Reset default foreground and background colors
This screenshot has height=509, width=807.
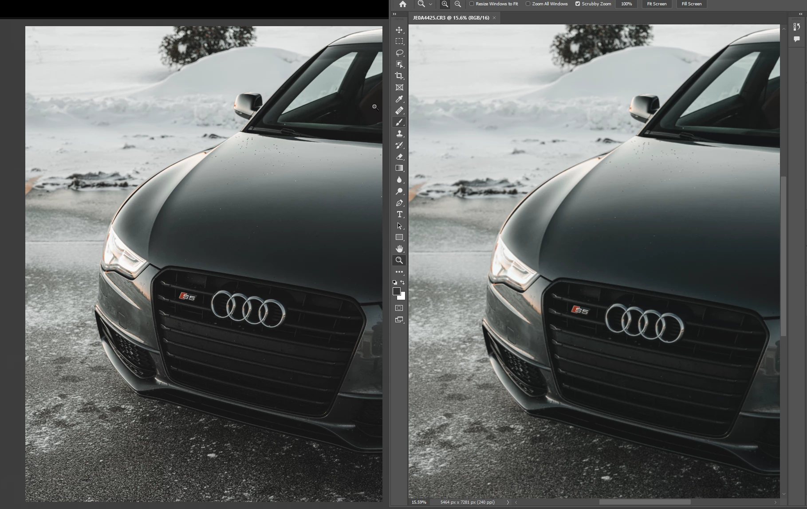coord(395,282)
